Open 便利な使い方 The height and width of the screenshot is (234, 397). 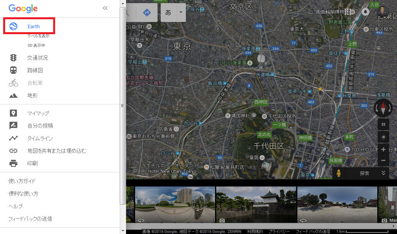tap(23, 194)
